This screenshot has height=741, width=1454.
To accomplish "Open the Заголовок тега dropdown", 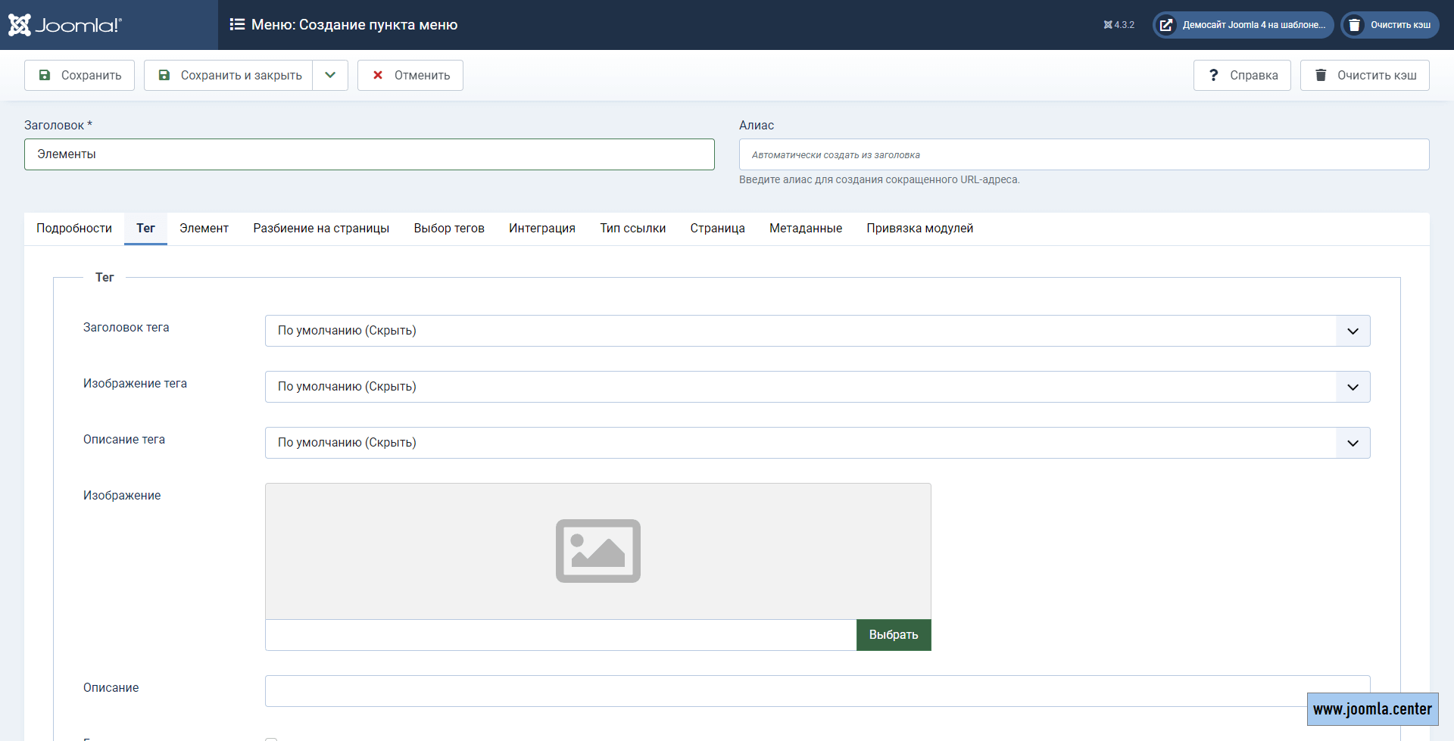I will coord(816,331).
